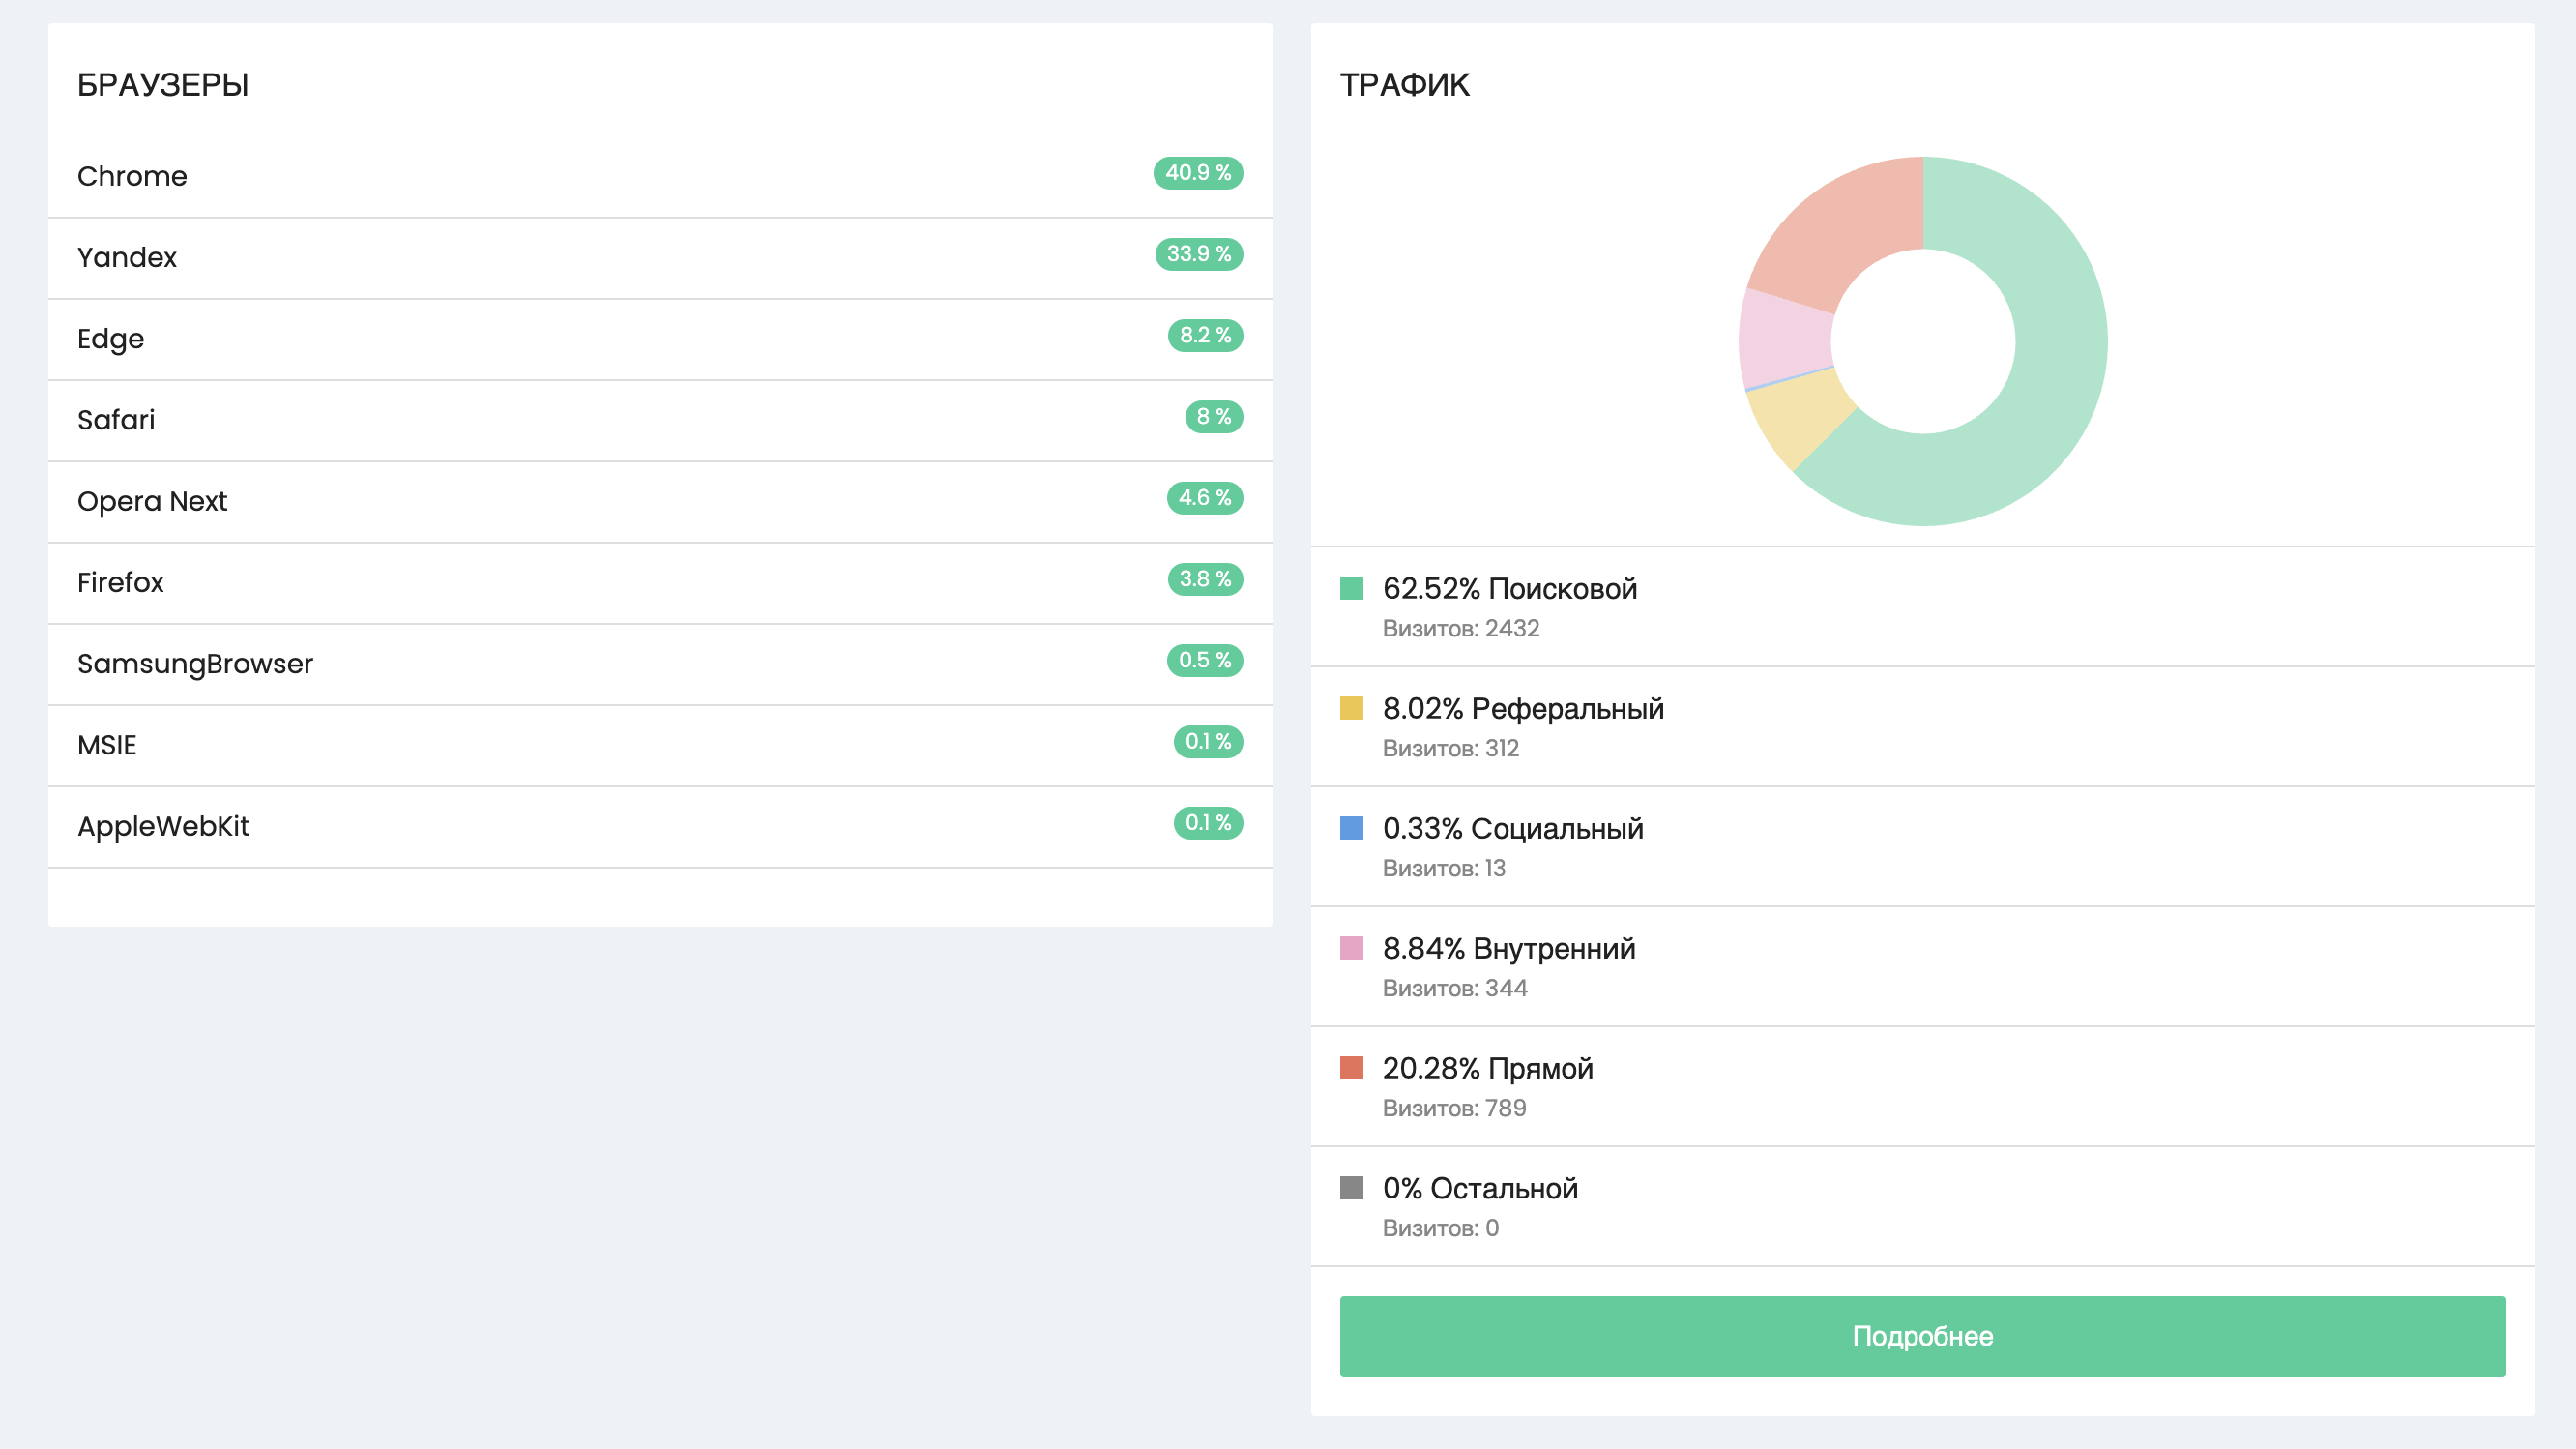
Task: Click the ТРАФИК panel heading
Action: [1404, 85]
